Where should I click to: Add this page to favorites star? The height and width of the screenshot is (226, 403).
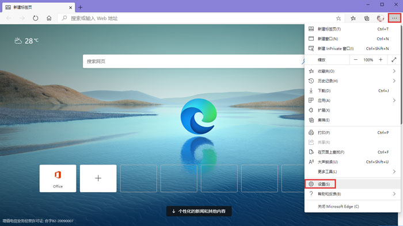[339, 18]
